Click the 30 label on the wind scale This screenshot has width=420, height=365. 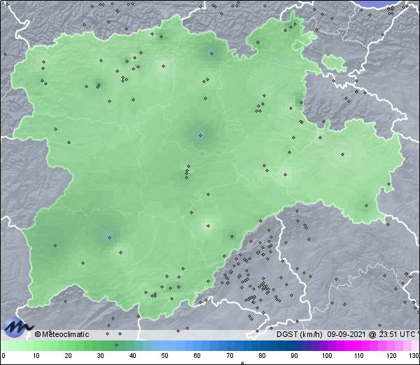(100, 356)
